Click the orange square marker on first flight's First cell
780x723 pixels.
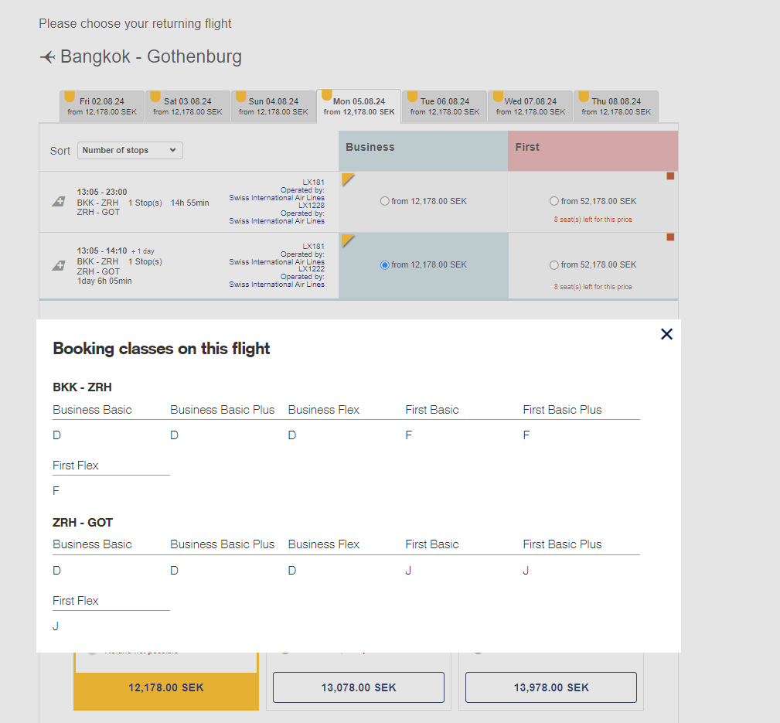(670, 176)
